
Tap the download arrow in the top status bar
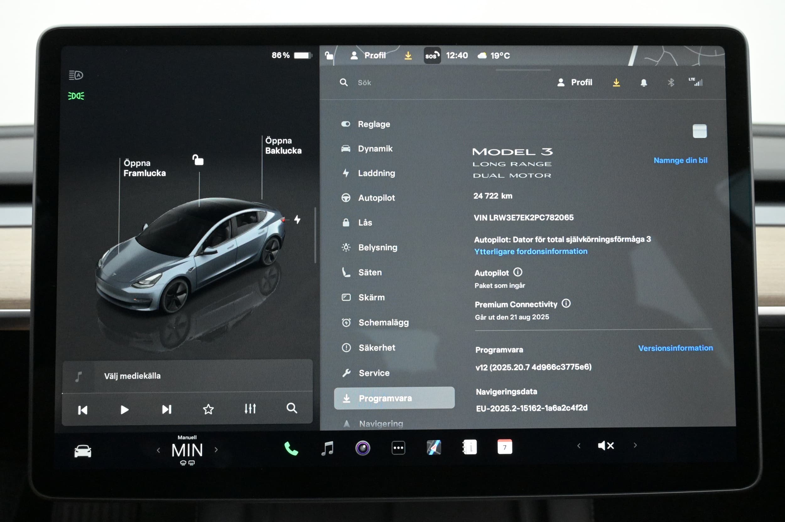point(408,55)
